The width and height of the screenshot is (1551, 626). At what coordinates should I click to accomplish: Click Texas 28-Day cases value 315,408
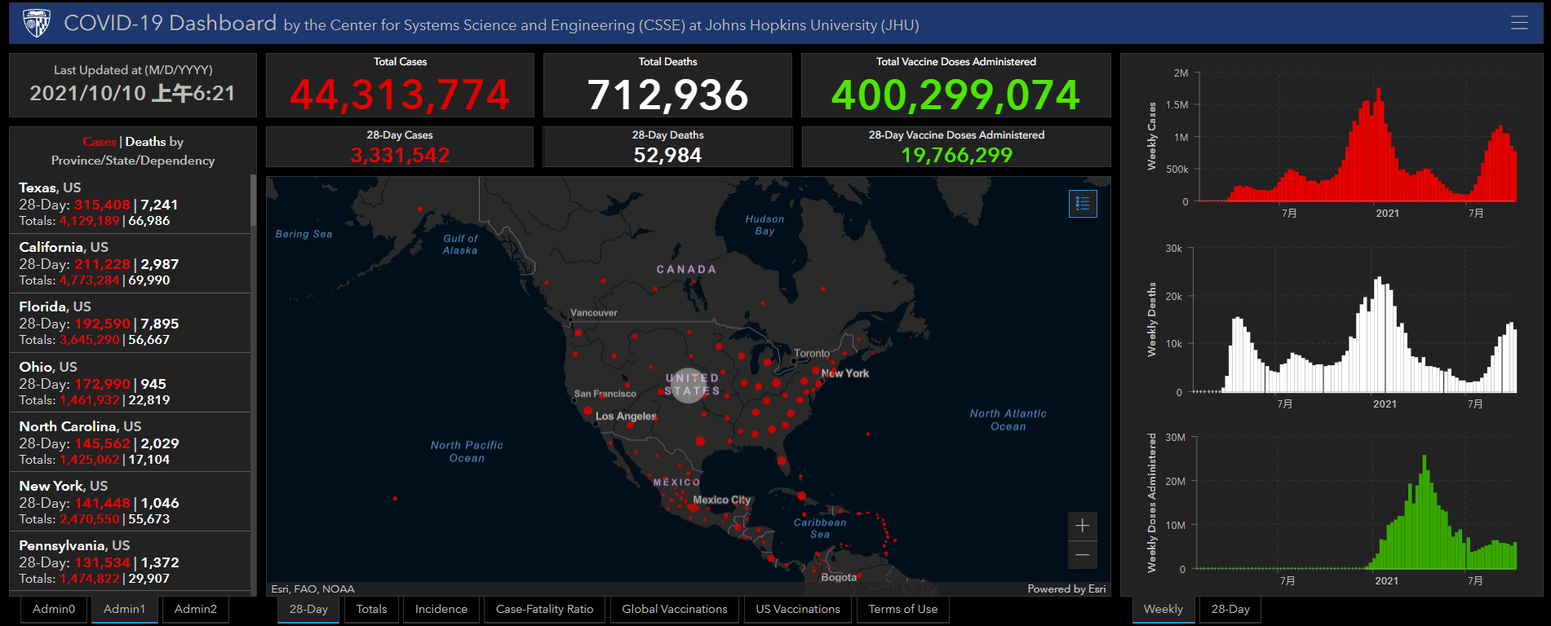(103, 205)
